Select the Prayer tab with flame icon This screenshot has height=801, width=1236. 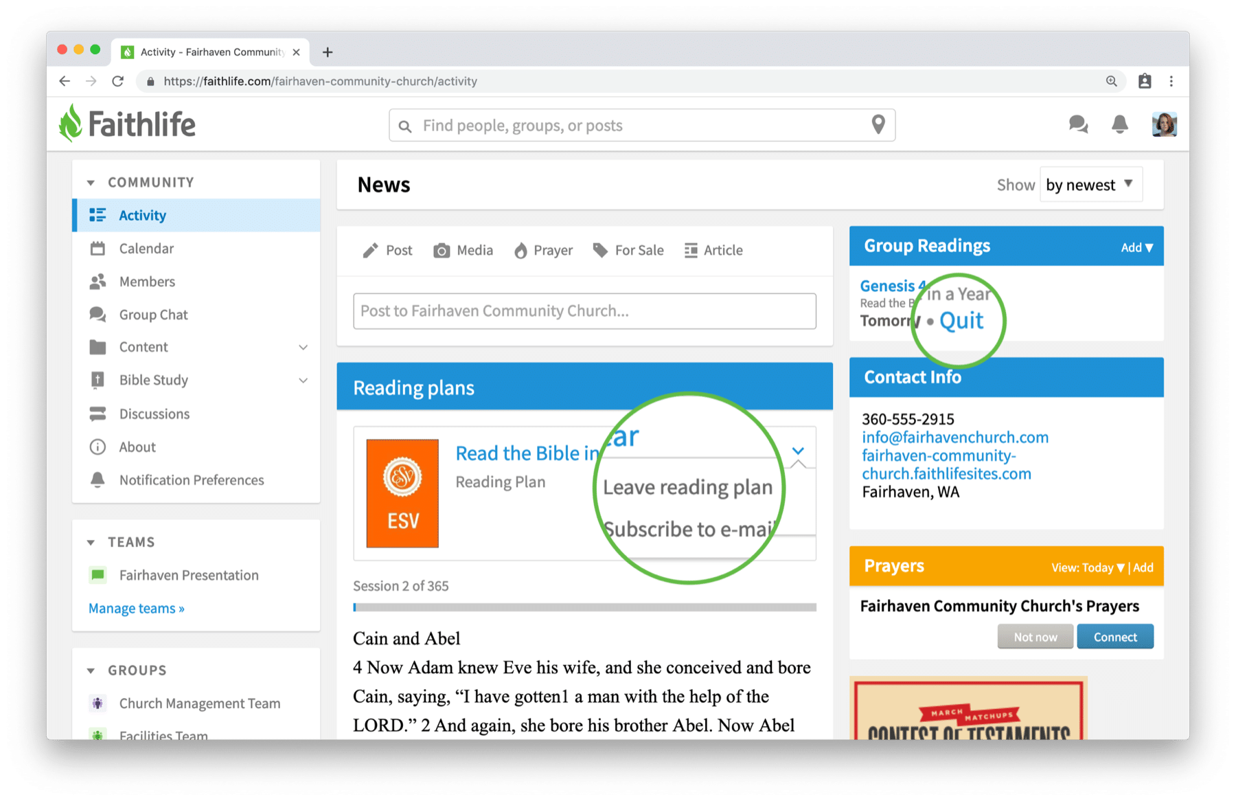tap(543, 250)
